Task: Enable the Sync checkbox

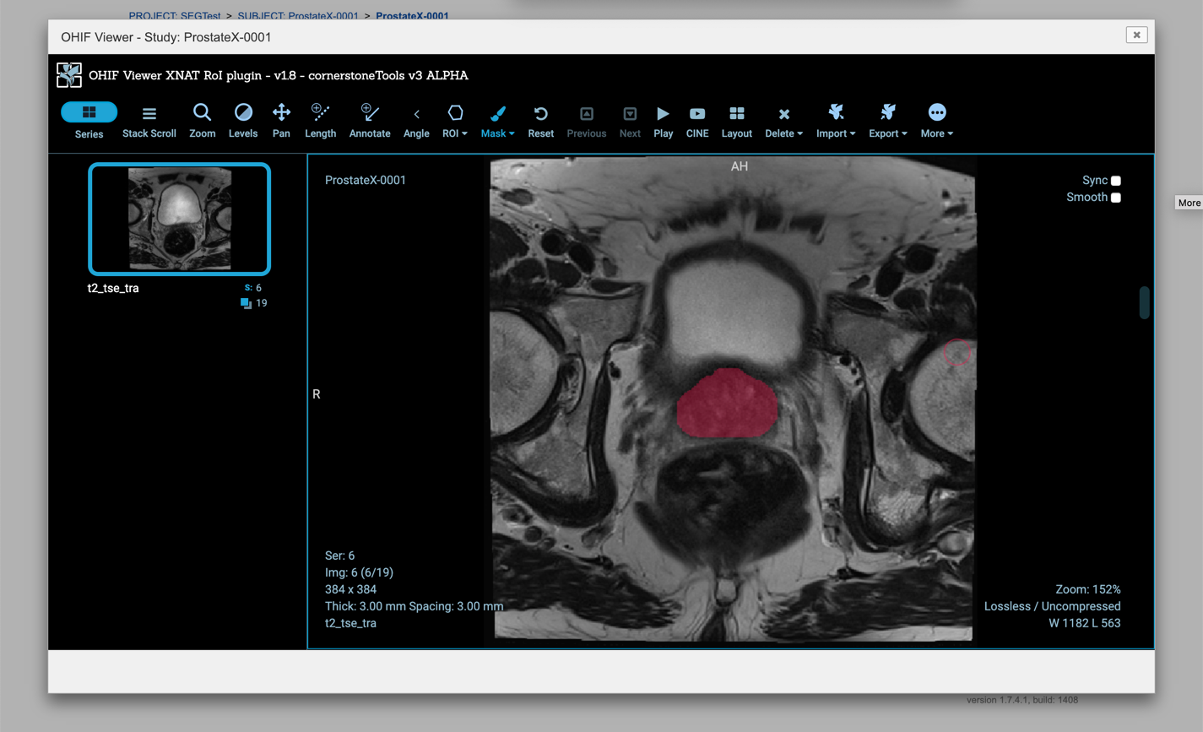Action: pos(1115,180)
